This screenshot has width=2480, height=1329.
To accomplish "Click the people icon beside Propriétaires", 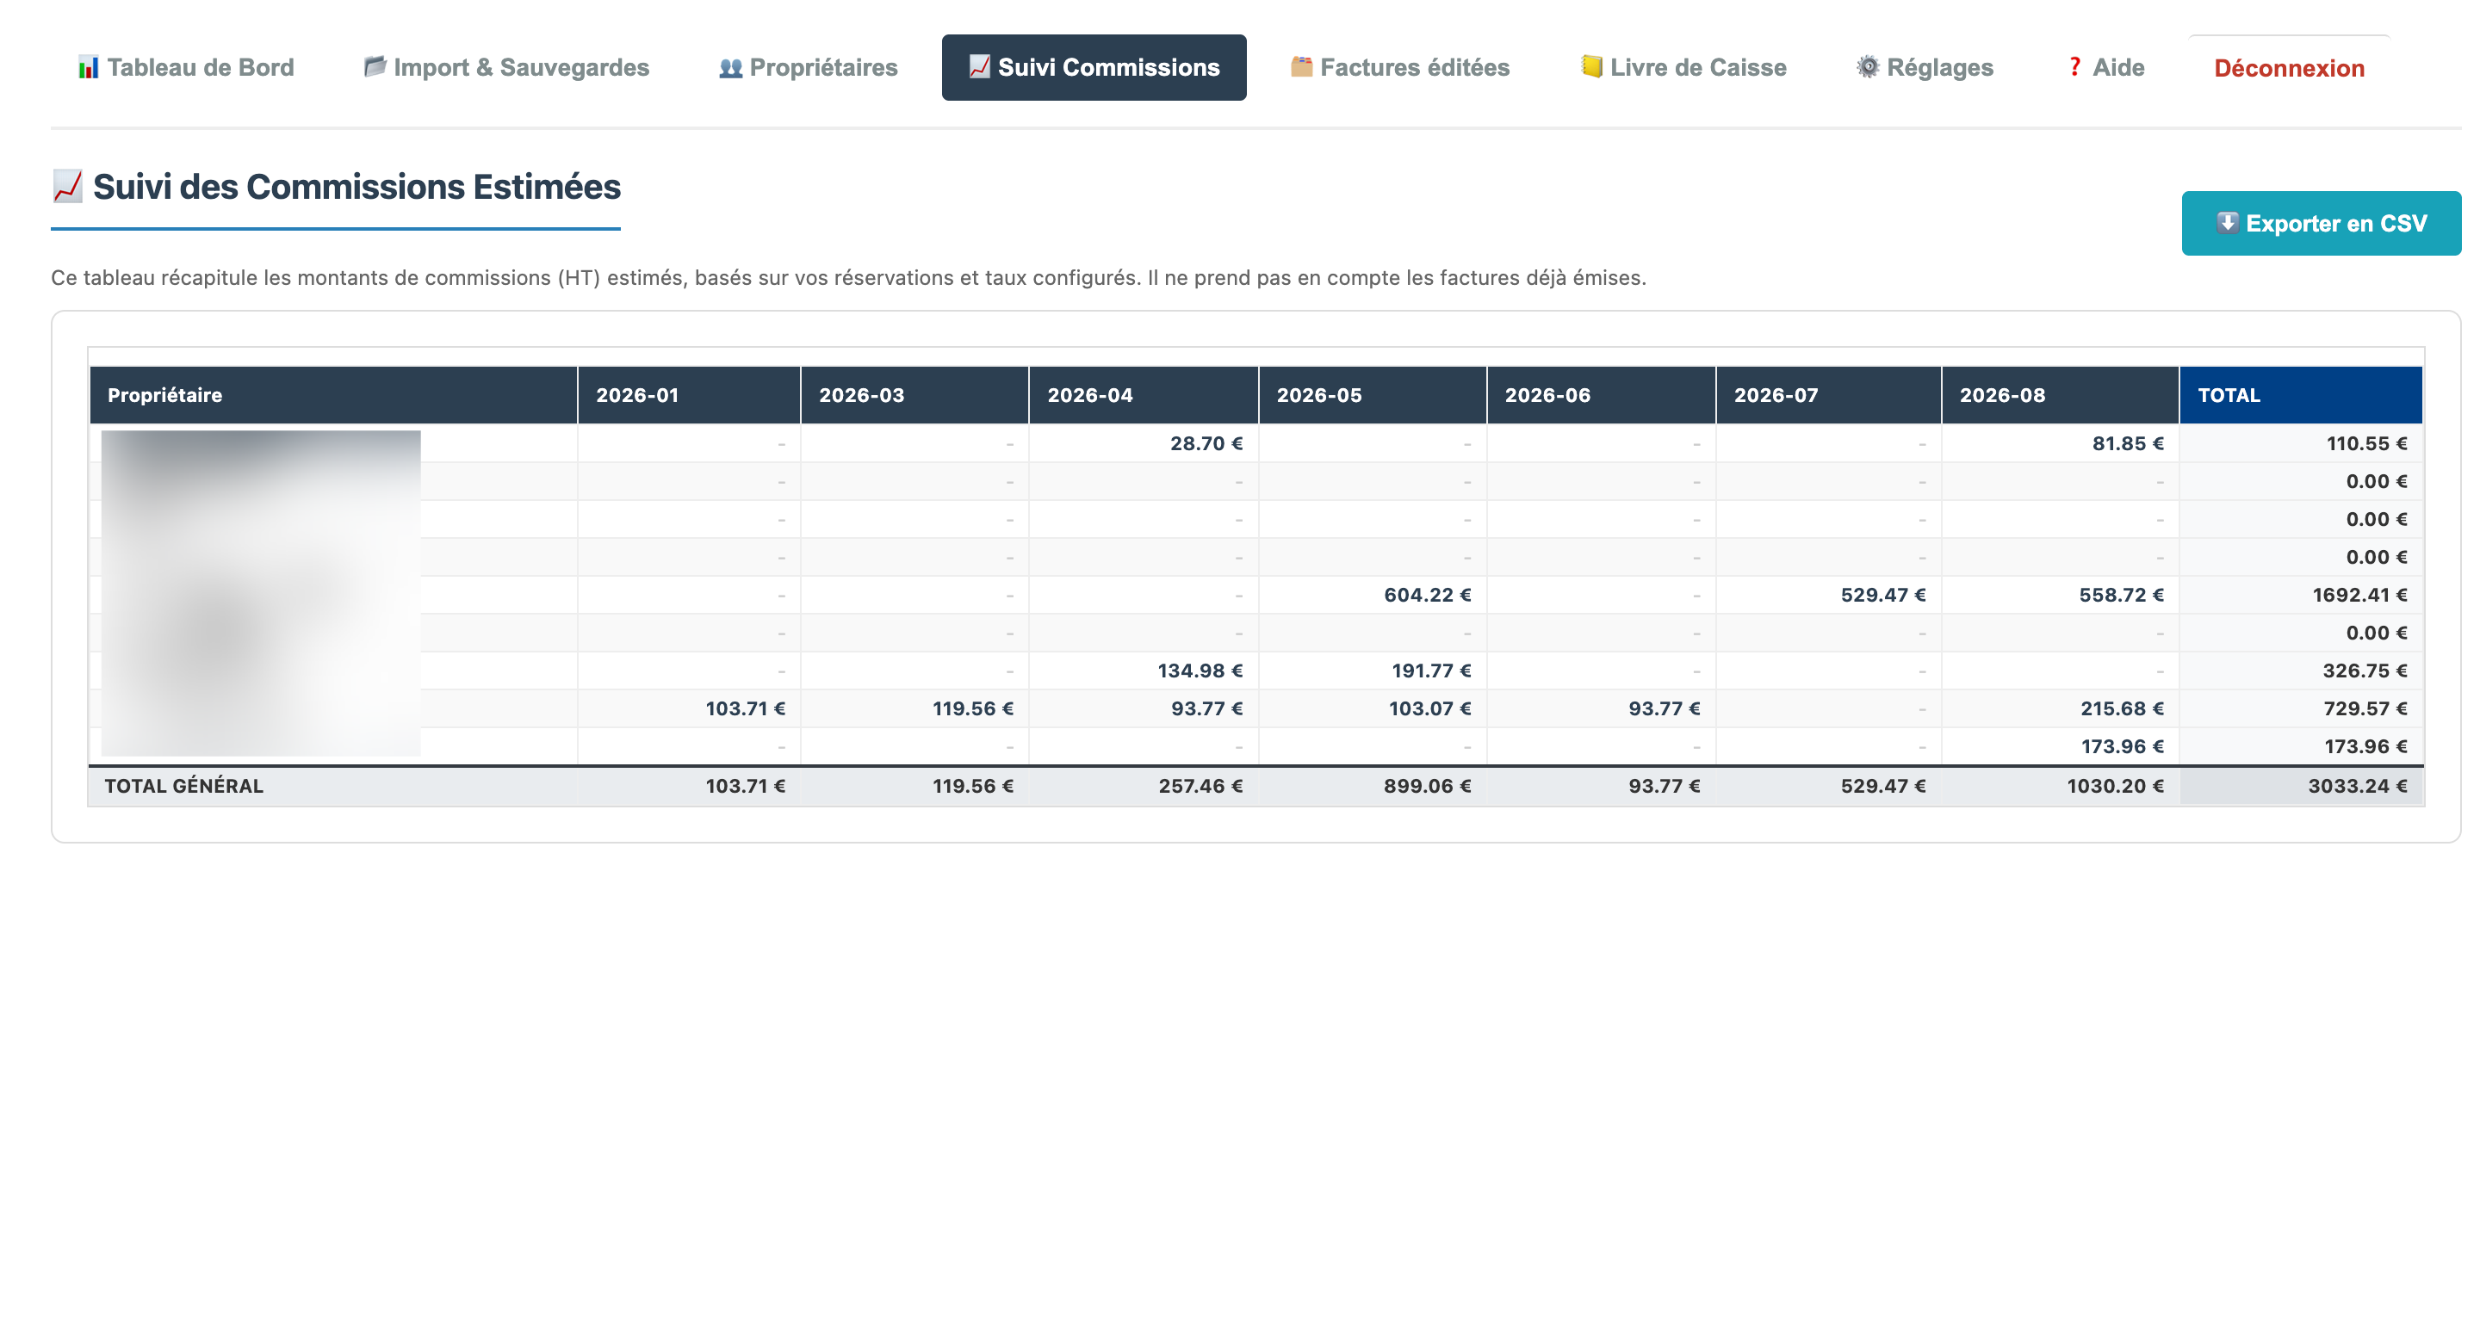I will coord(731,67).
